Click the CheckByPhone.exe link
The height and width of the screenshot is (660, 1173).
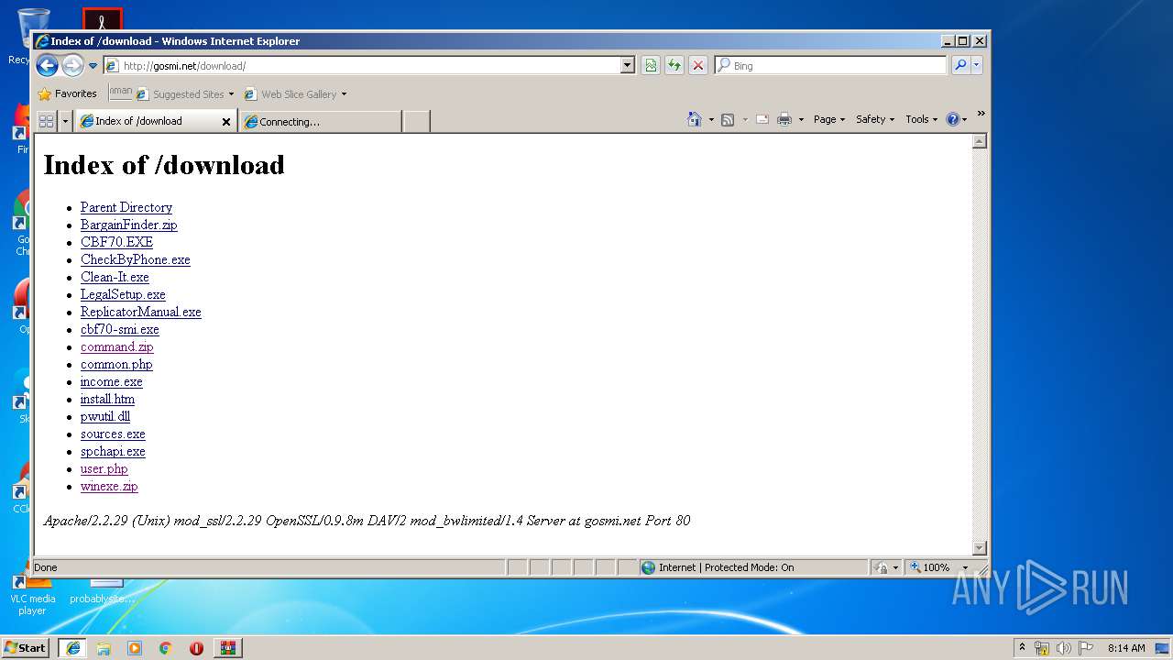(136, 259)
